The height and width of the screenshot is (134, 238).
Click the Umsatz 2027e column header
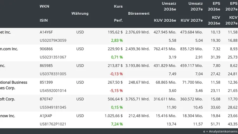[195, 6]
